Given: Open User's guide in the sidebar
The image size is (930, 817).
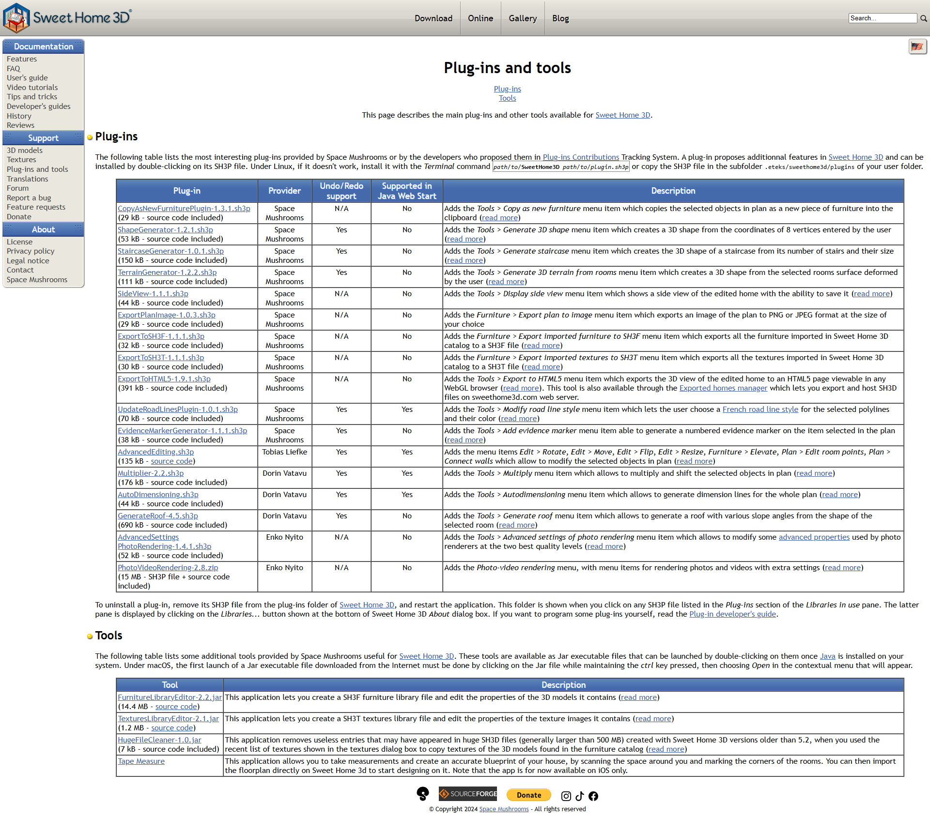Looking at the screenshot, I should coord(27,77).
